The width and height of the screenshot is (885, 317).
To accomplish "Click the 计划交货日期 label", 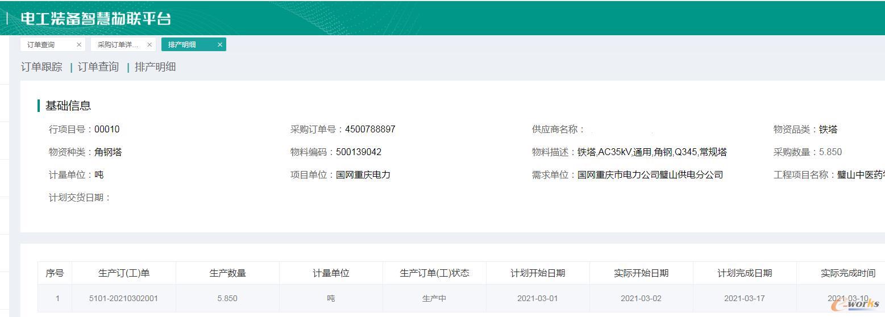I will pos(80,198).
